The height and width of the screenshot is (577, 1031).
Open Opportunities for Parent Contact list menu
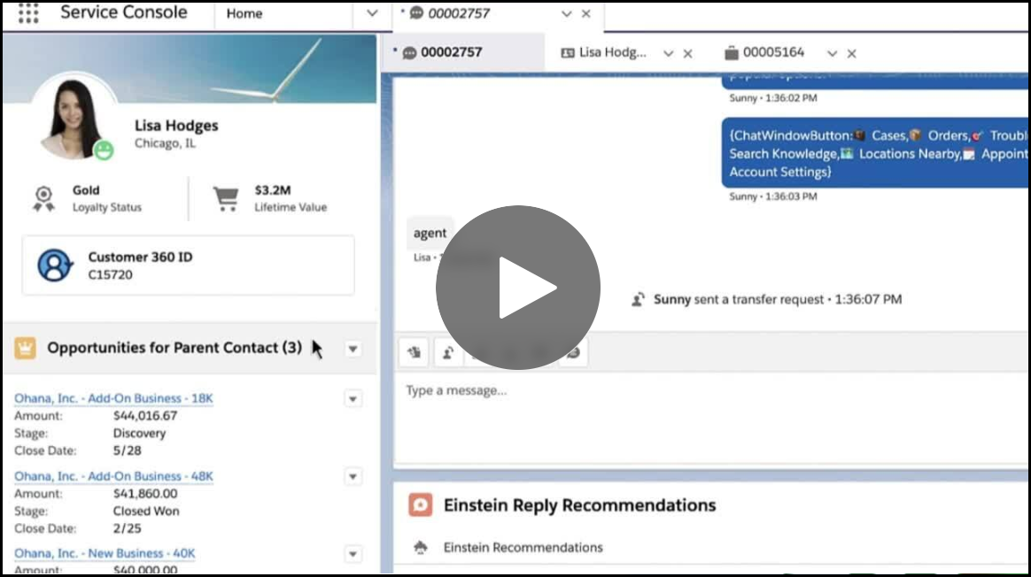[x=353, y=349]
